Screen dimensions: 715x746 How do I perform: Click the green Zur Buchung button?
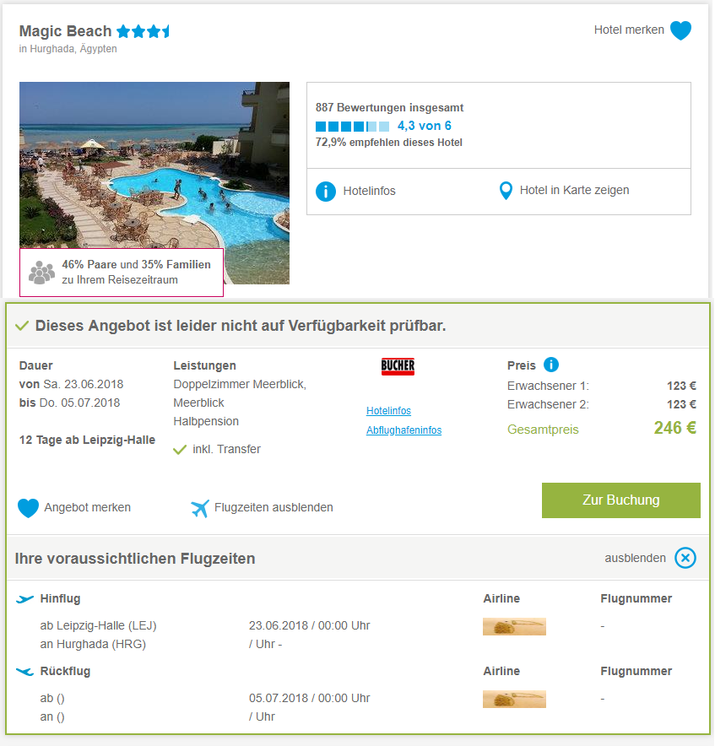coord(621,500)
